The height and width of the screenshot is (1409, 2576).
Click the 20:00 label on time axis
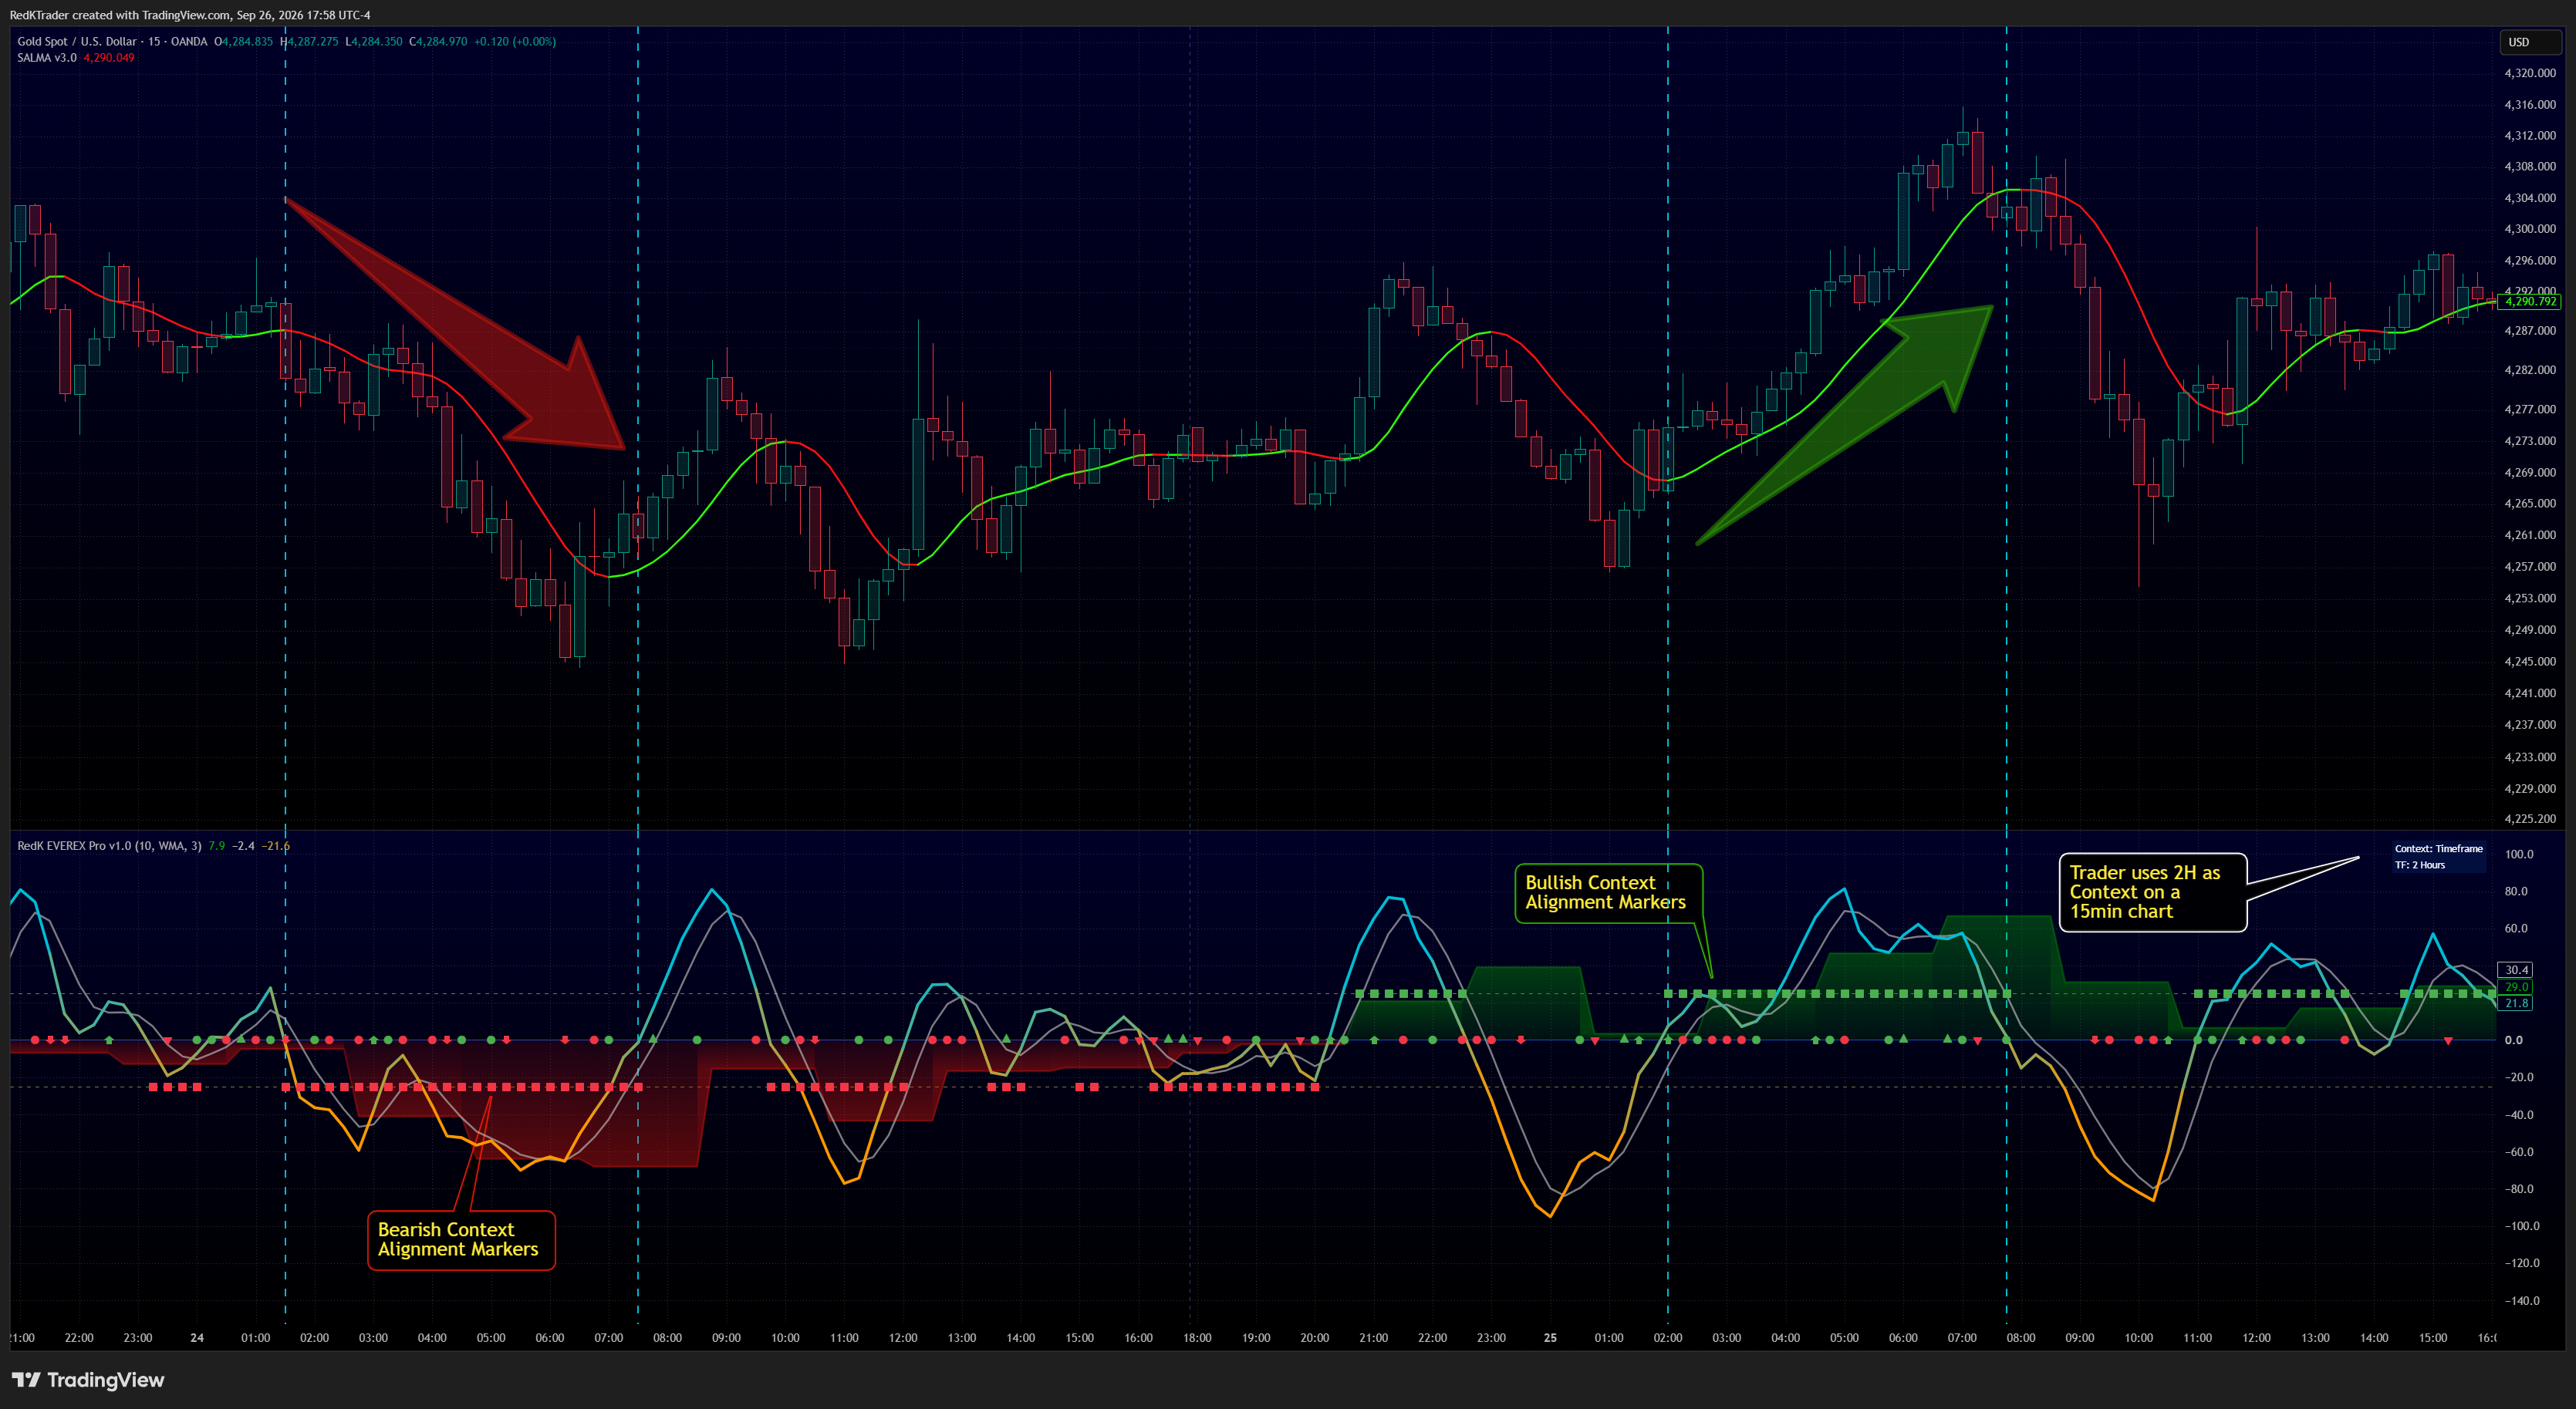(x=1314, y=1338)
